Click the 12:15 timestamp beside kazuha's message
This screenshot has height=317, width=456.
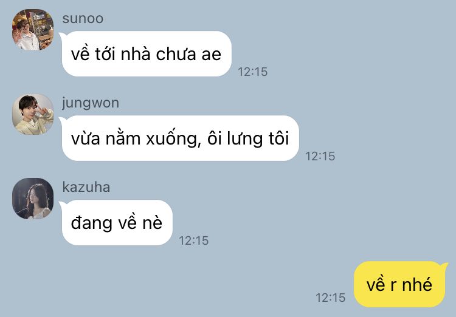click(194, 240)
